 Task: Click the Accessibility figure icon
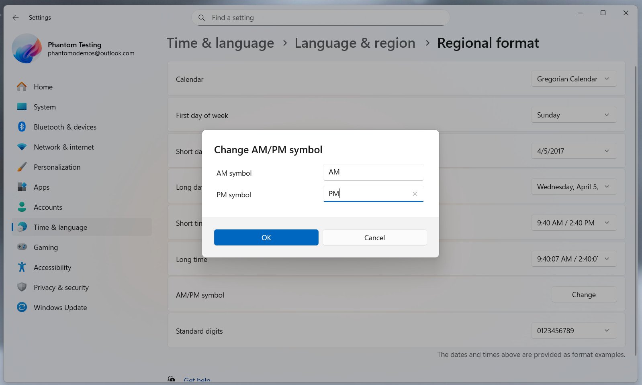click(22, 267)
